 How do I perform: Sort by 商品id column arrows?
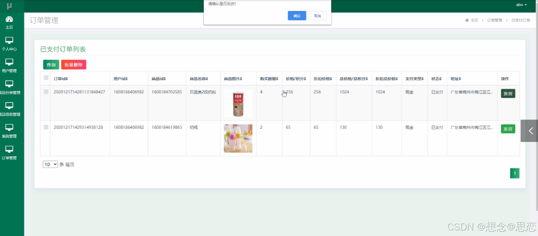point(164,79)
